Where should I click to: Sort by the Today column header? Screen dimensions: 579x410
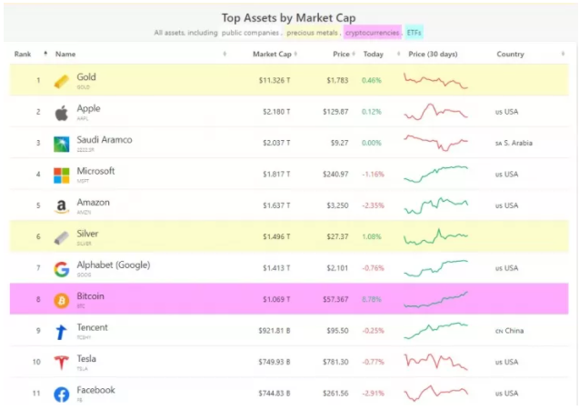(x=373, y=55)
